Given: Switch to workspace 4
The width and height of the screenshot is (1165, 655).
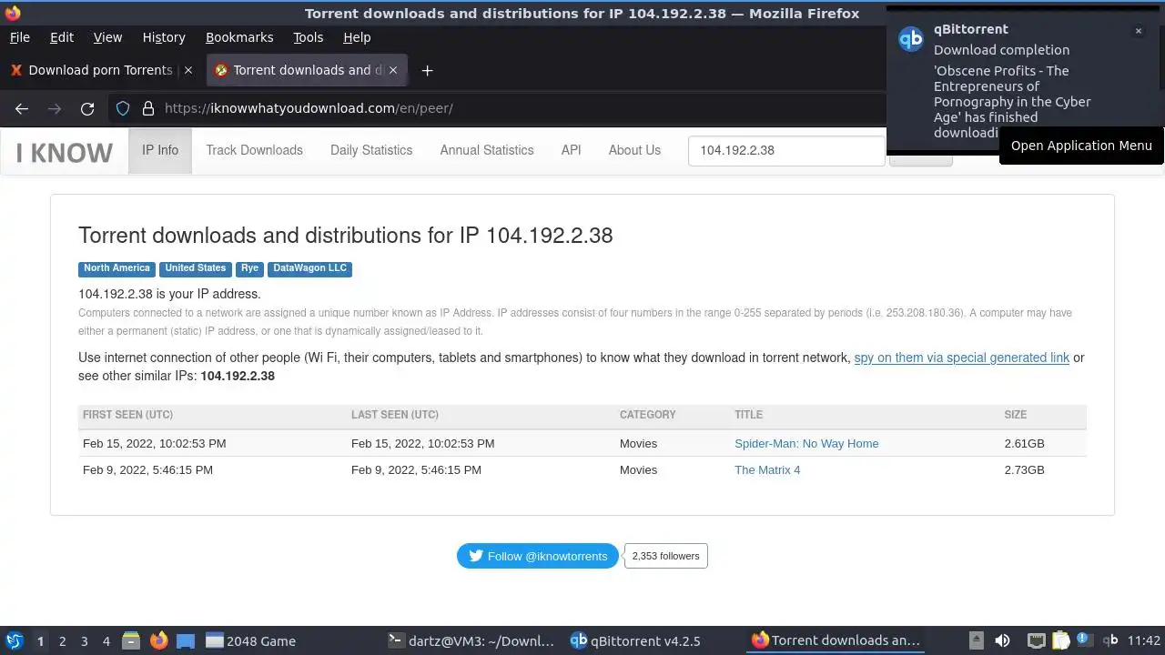Looking at the screenshot, I should pos(106,641).
